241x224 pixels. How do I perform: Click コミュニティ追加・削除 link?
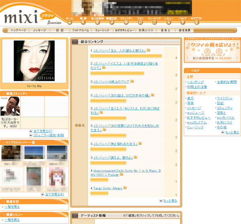49,135
